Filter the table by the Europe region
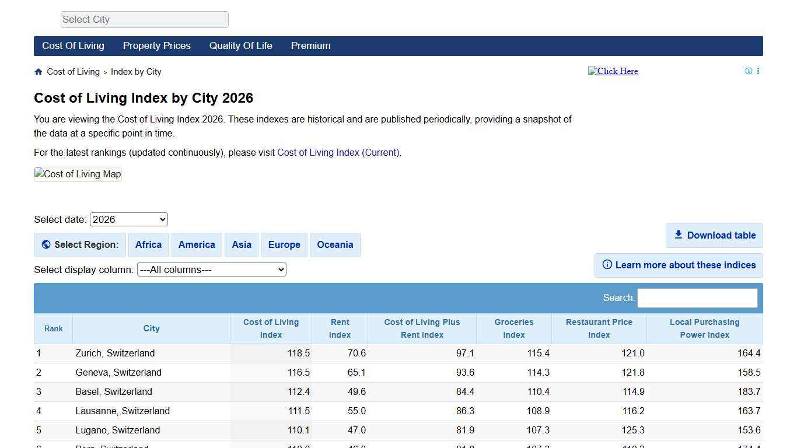This screenshot has width=797, height=448. (x=284, y=244)
